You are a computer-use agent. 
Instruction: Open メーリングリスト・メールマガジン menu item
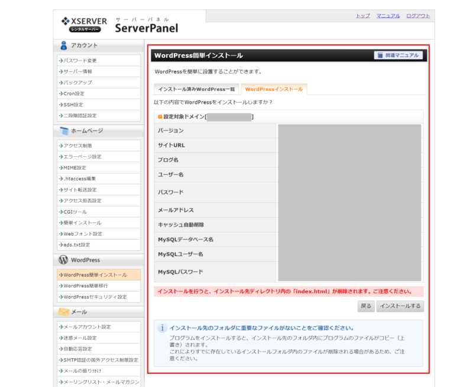(x=99, y=382)
